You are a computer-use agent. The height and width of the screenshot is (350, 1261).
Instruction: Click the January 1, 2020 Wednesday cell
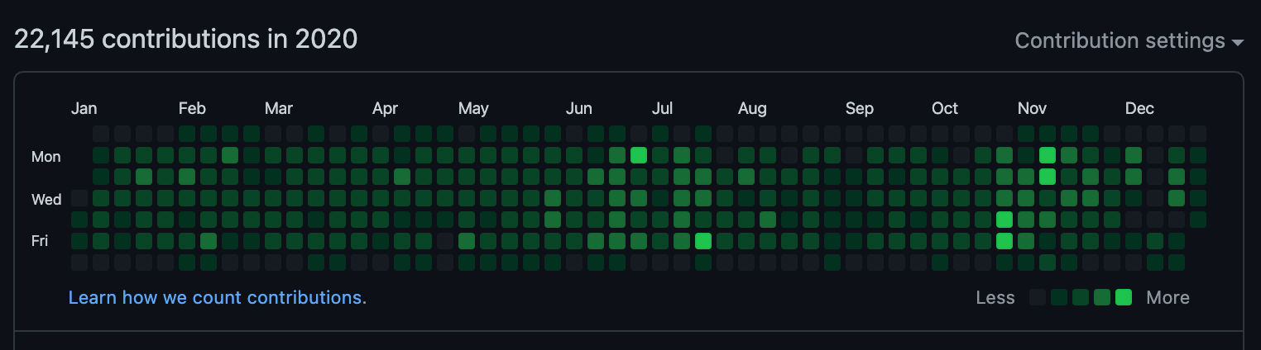79,198
